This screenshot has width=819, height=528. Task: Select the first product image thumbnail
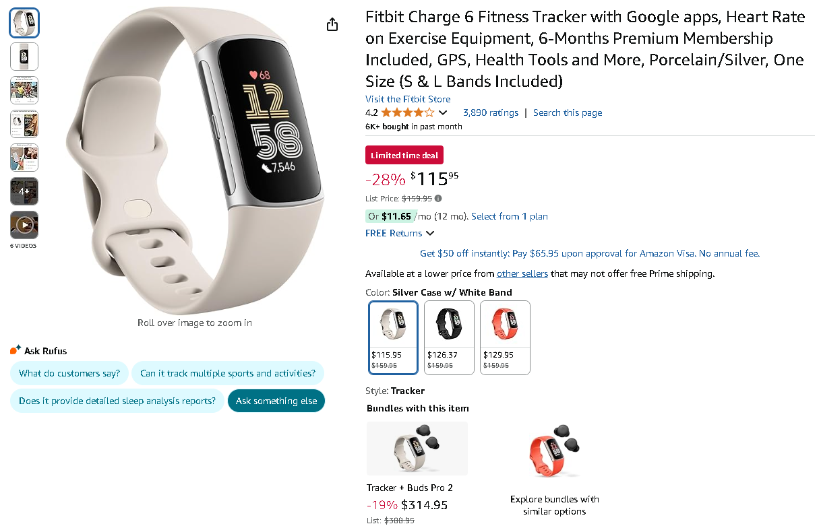click(x=24, y=22)
